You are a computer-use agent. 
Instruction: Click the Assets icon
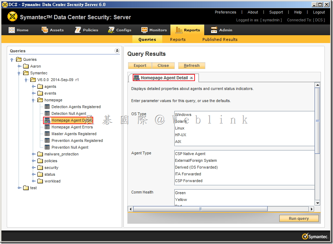pos(44,30)
